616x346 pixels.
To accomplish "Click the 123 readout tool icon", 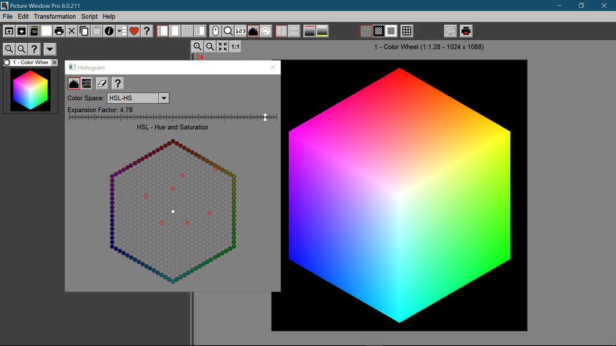I will (x=241, y=31).
